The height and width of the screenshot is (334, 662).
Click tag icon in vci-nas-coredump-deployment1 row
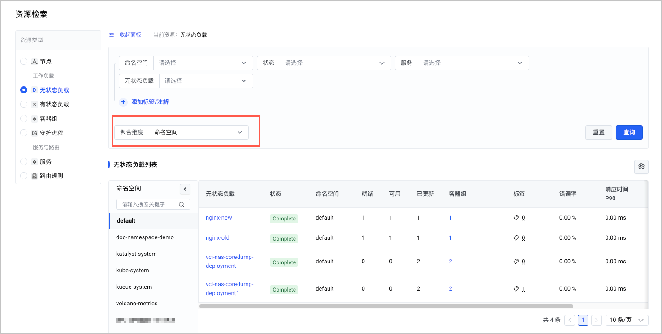tap(516, 289)
